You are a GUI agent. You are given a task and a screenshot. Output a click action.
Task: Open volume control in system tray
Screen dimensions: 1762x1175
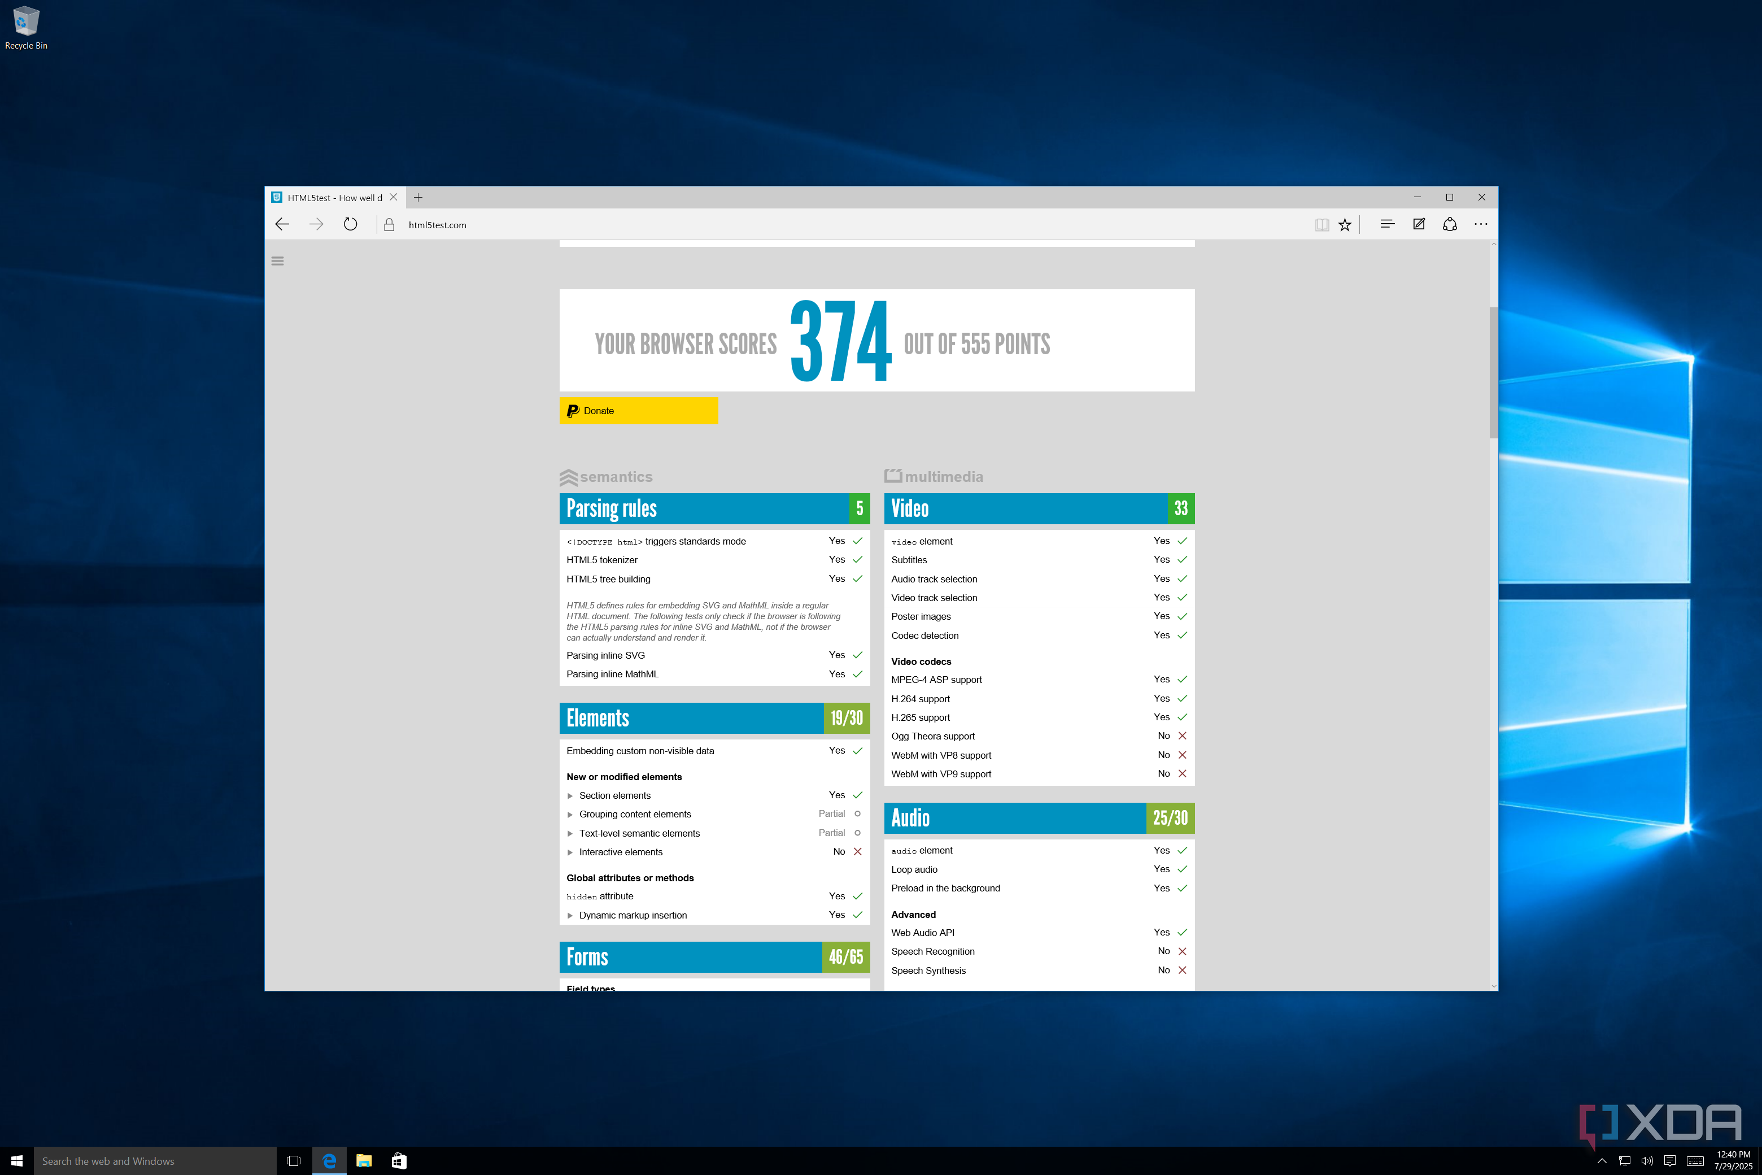(1647, 1161)
